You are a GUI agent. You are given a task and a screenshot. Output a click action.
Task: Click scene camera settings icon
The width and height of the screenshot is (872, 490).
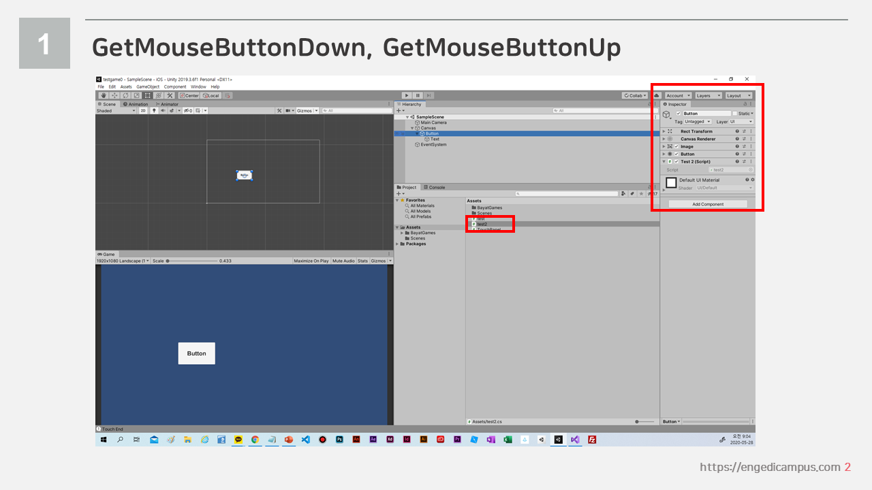(288, 110)
